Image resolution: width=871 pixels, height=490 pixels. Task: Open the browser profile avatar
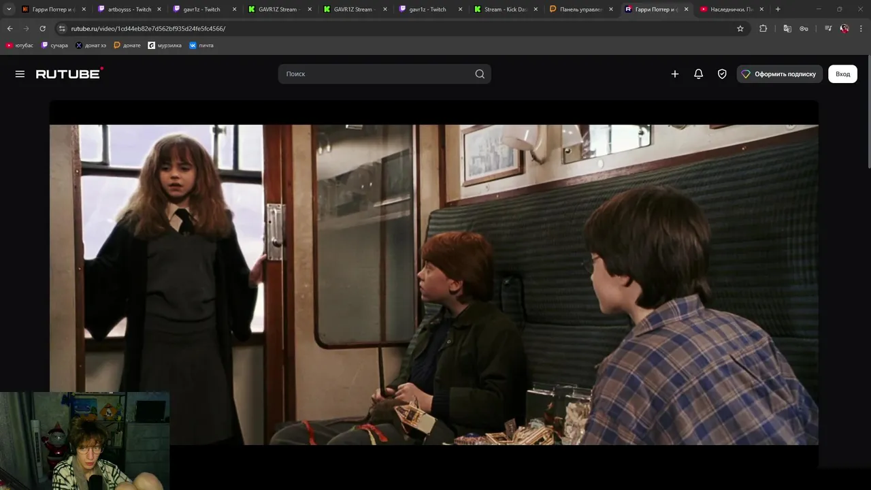pyautogui.click(x=844, y=29)
